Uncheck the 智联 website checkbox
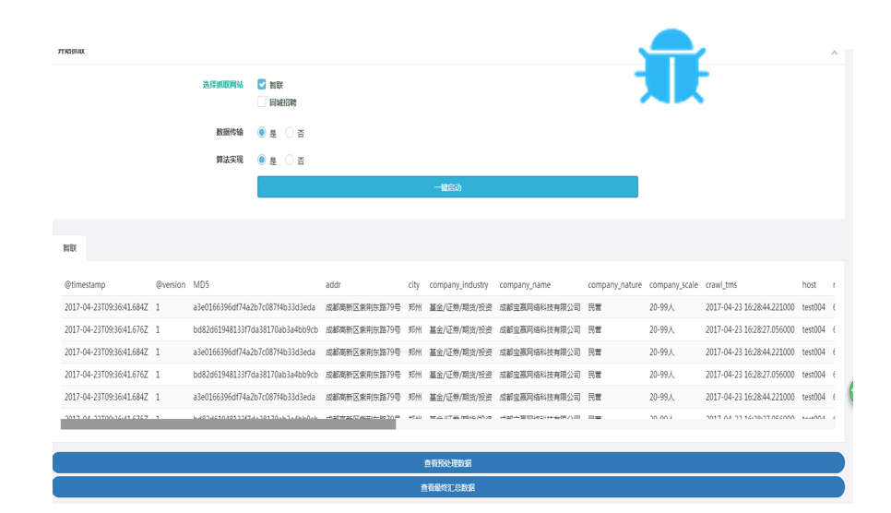Viewport: 891px width, 513px height. click(262, 84)
